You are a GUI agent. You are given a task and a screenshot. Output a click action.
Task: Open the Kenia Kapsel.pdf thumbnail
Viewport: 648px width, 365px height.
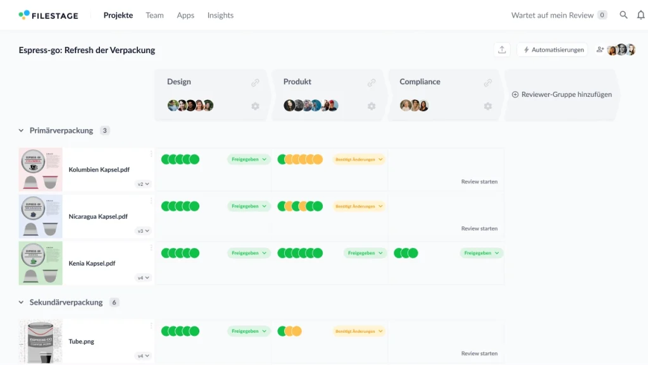tap(40, 263)
